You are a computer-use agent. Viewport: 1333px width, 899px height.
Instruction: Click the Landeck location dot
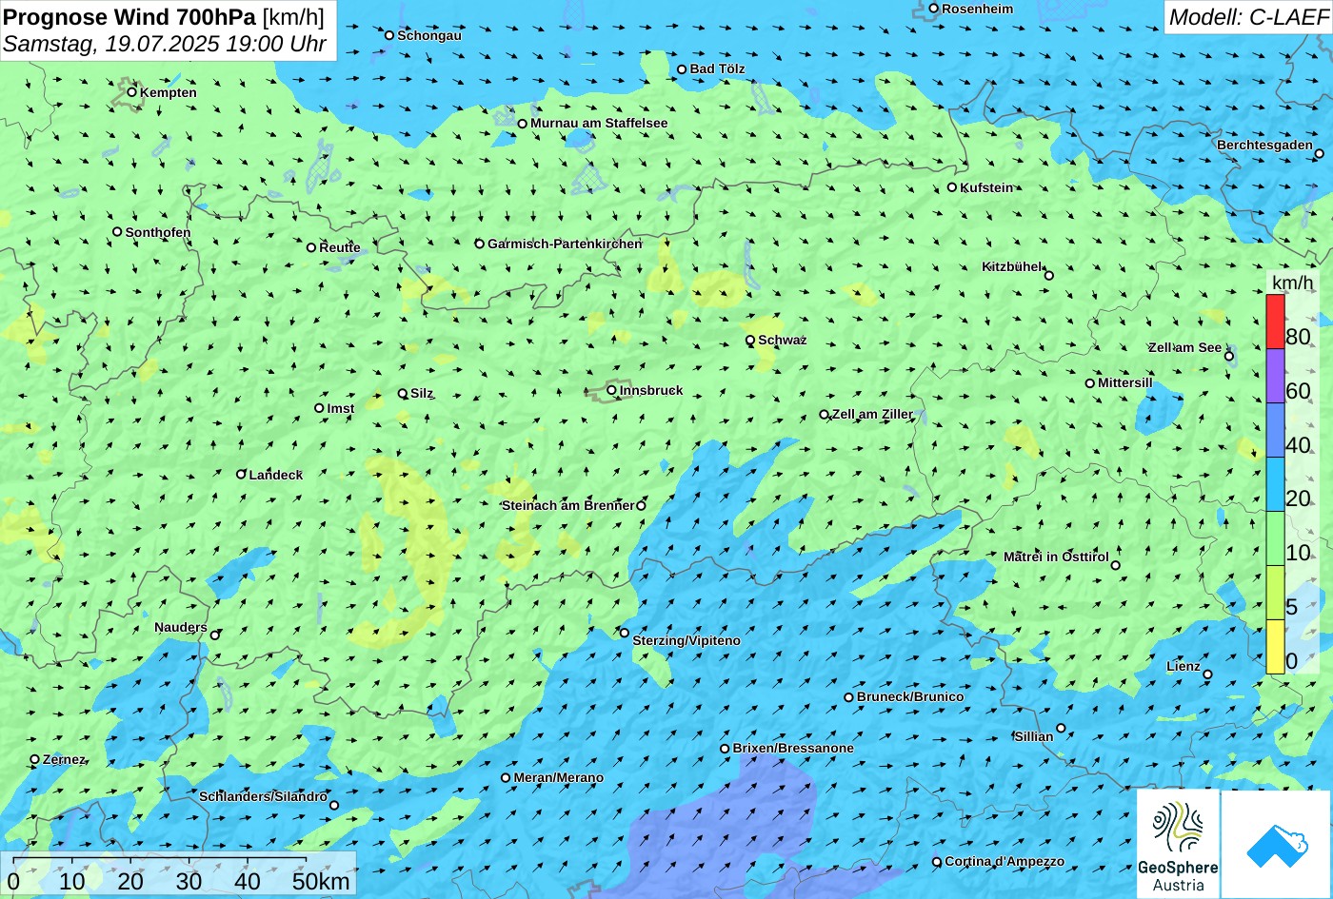point(241,474)
